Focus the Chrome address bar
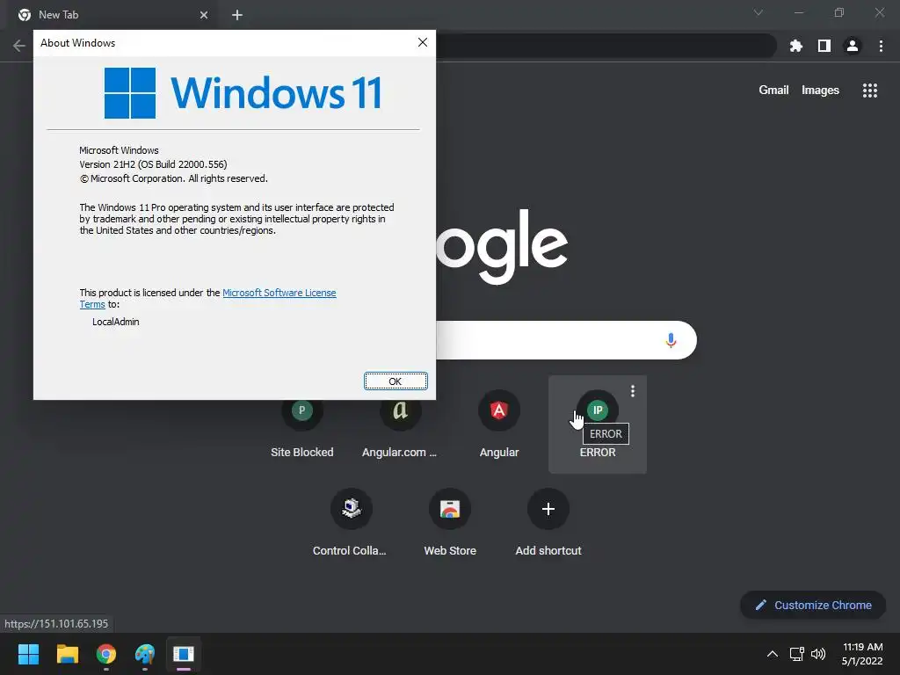Screen dimensions: 900x675 click(606, 46)
